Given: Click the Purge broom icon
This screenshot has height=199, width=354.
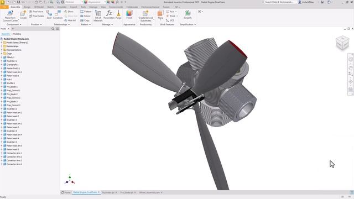Looking at the screenshot, I should point(118,13).
